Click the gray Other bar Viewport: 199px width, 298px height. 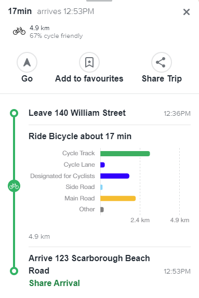point(102,210)
